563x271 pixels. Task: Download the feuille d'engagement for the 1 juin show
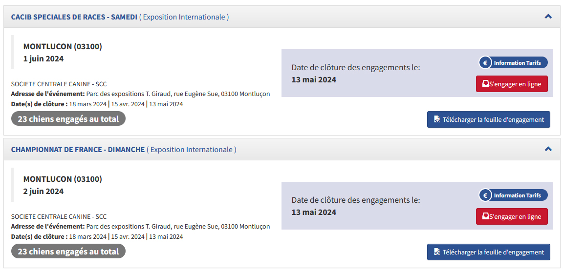pos(493,119)
